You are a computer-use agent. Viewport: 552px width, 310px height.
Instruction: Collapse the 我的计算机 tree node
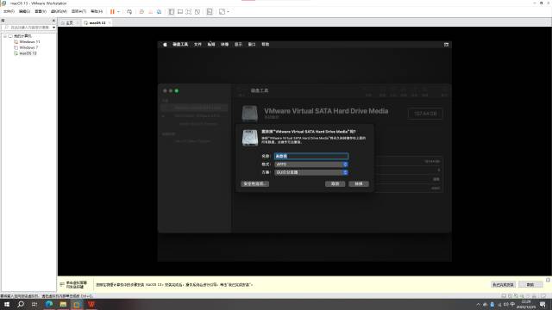[x=5, y=36]
